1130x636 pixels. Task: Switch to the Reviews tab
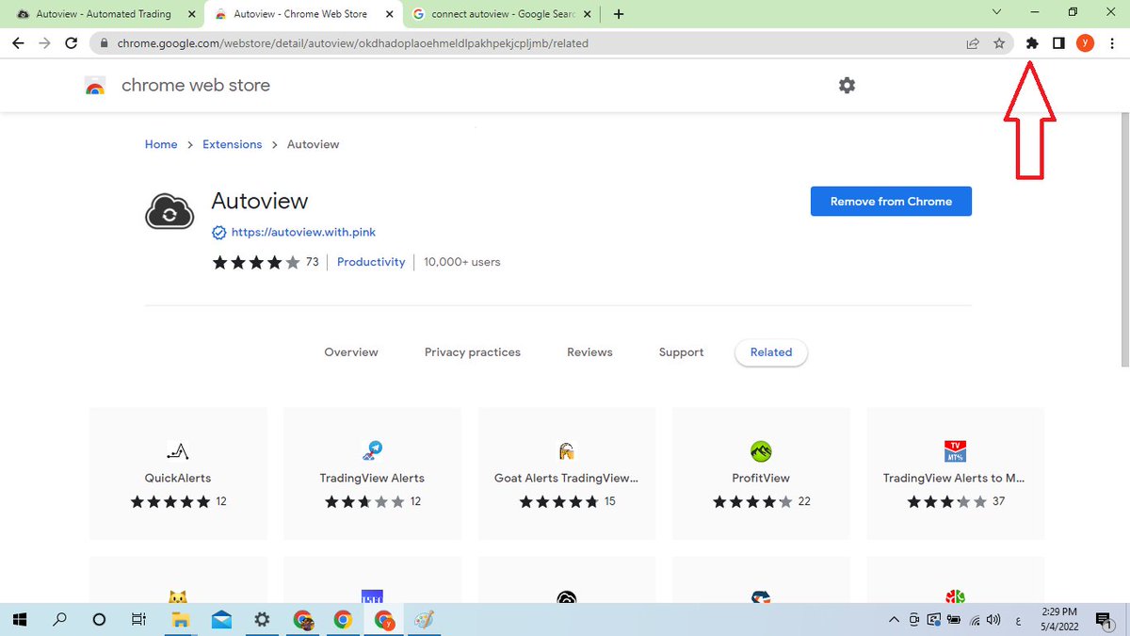[x=589, y=352]
